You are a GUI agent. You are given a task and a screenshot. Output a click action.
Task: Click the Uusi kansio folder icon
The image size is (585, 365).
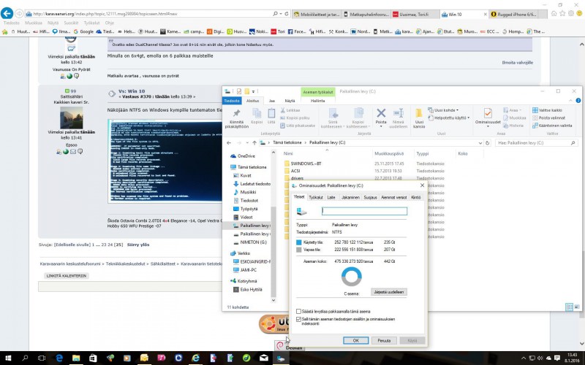pyautogui.click(x=419, y=112)
